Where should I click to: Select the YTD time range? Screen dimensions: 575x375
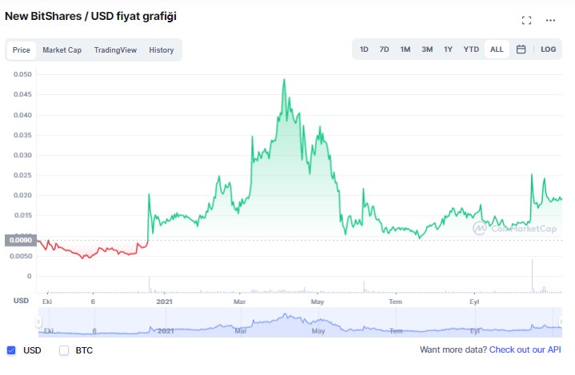coord(471,49)
